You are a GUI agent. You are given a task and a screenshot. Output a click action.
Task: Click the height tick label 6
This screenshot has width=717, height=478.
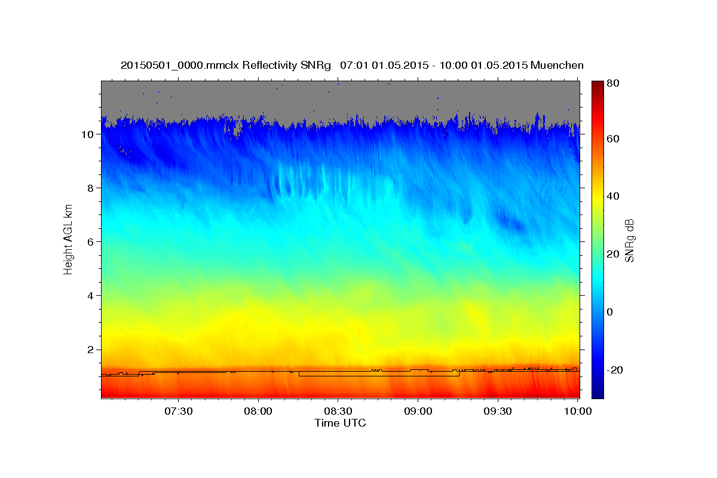pyautogui.click(x=91, y=242)
